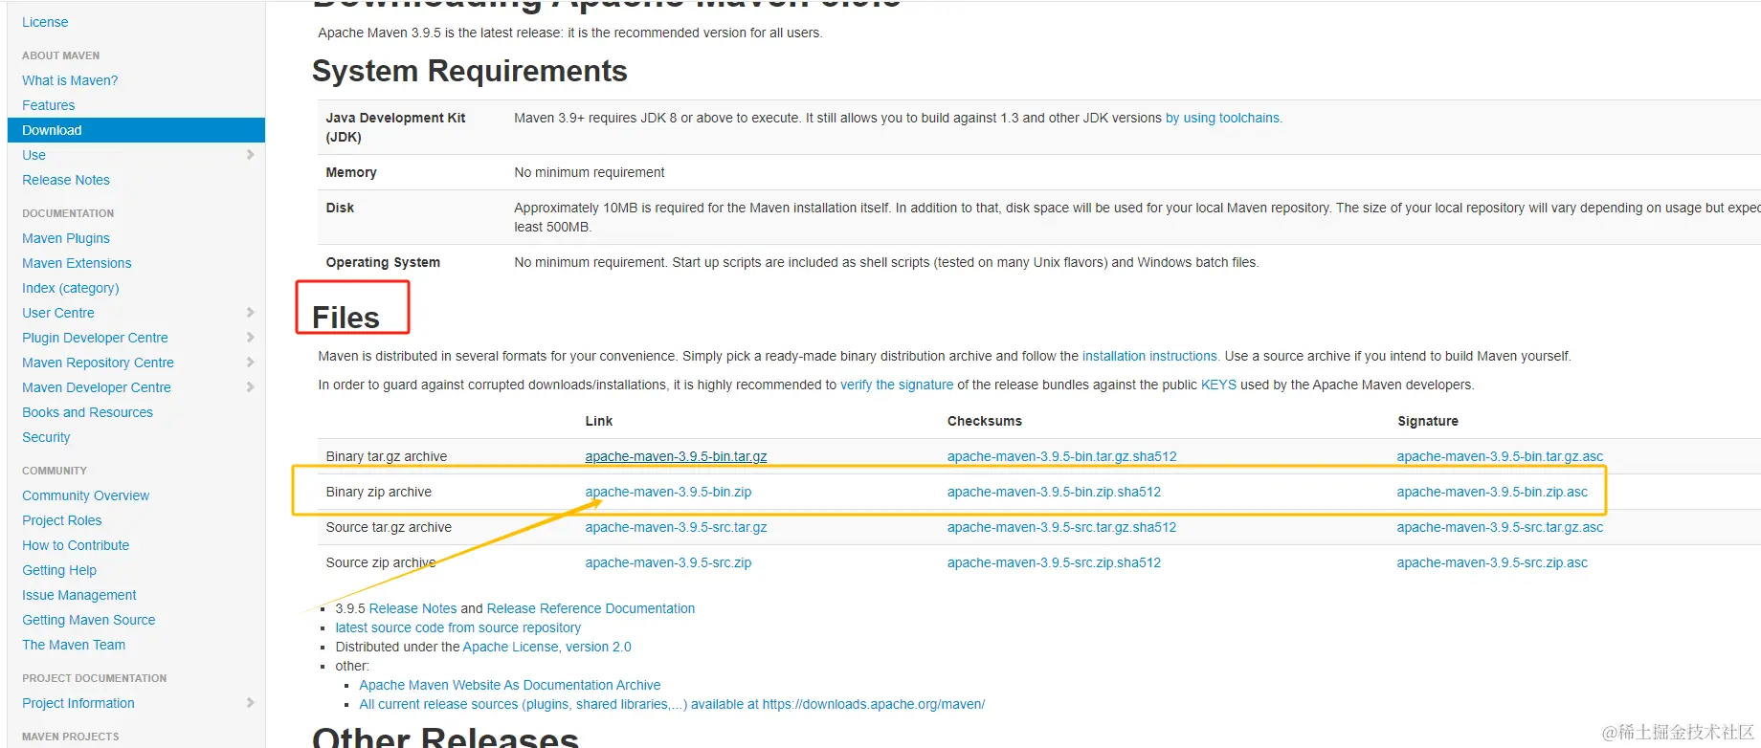Open all current release sources link
Viewport: 1761px width, 748px height.
[672, 704]
